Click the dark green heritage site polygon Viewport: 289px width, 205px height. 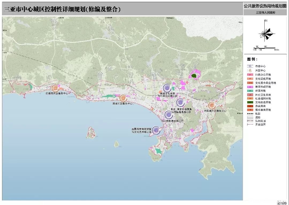click(194, 76)
